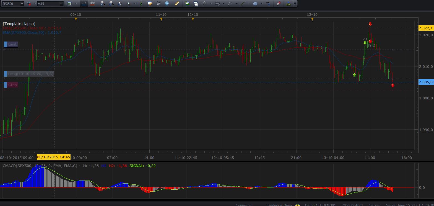Viewport: 434px width, 206px height.
Task: Click the eye refresh toolbar icon
Action: click(158, 4)
